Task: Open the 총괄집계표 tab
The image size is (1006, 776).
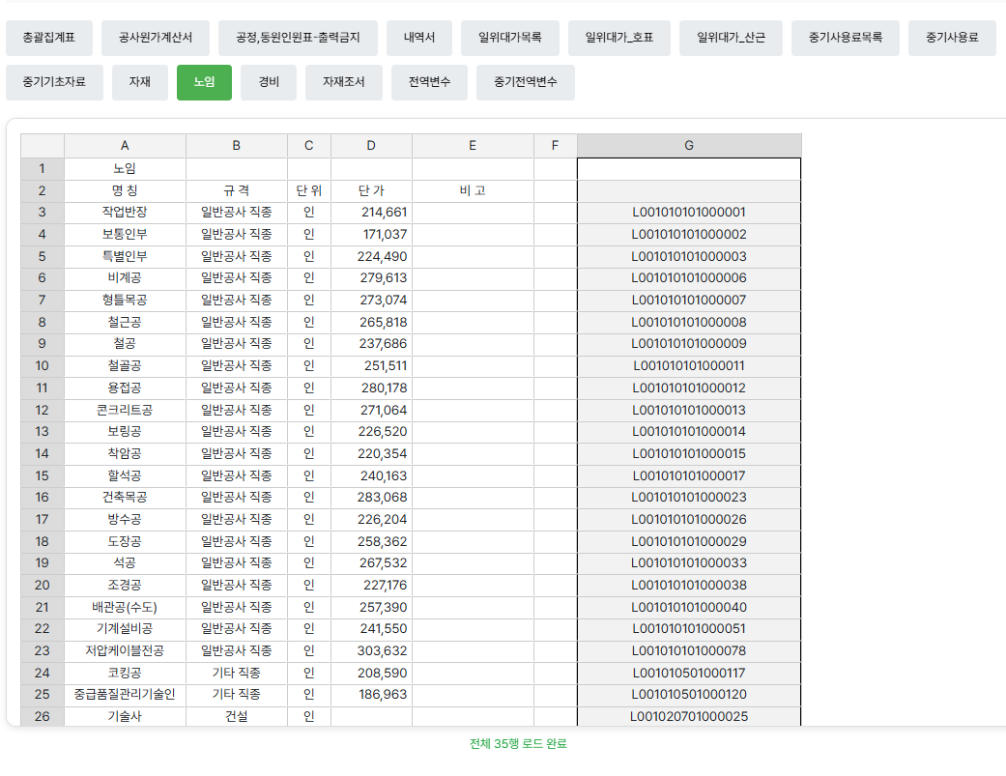Action: [48, 38]
